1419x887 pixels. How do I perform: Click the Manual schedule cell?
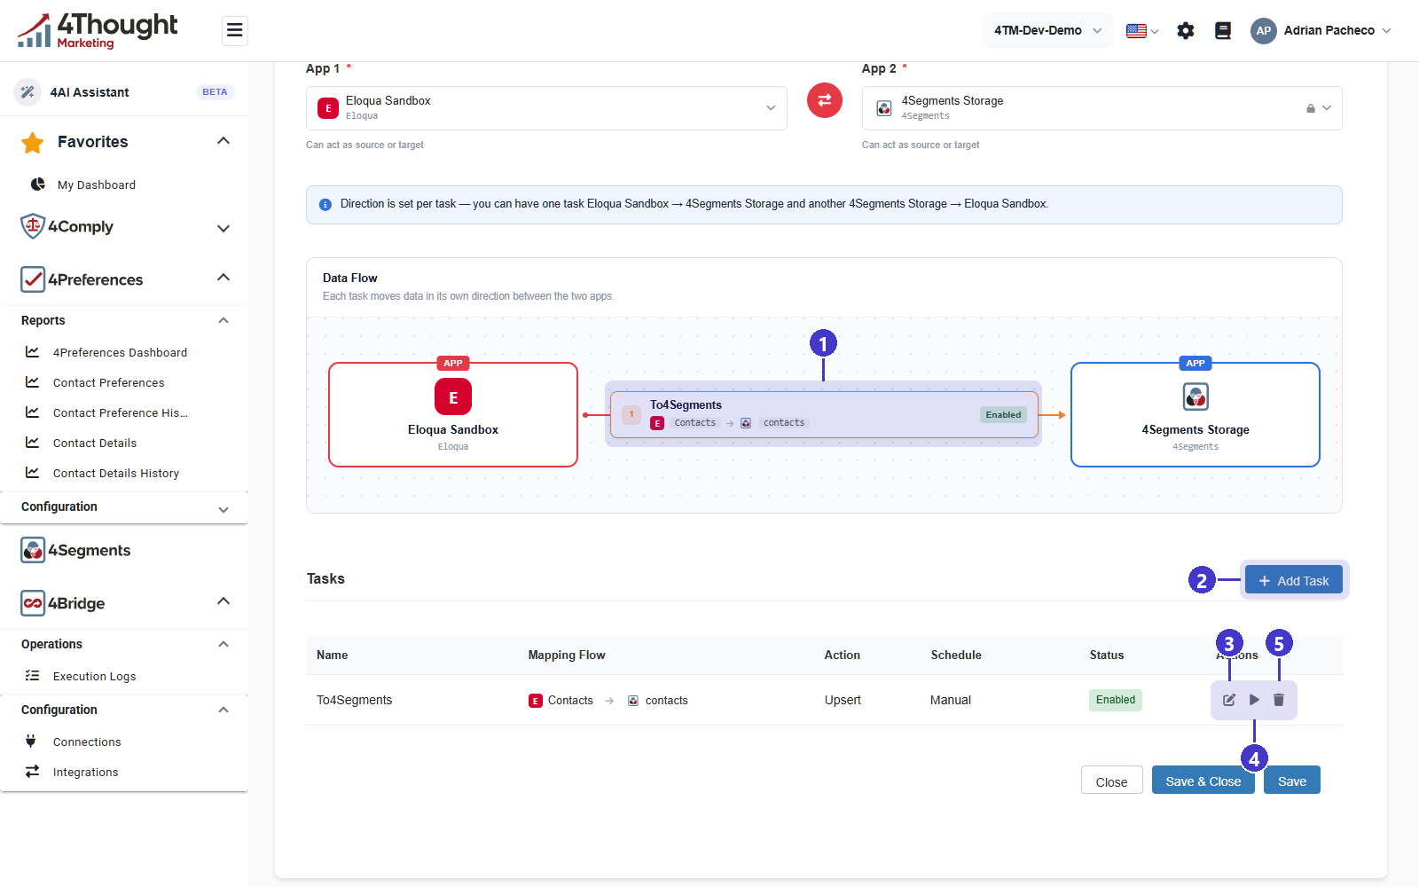pos(951,700)
